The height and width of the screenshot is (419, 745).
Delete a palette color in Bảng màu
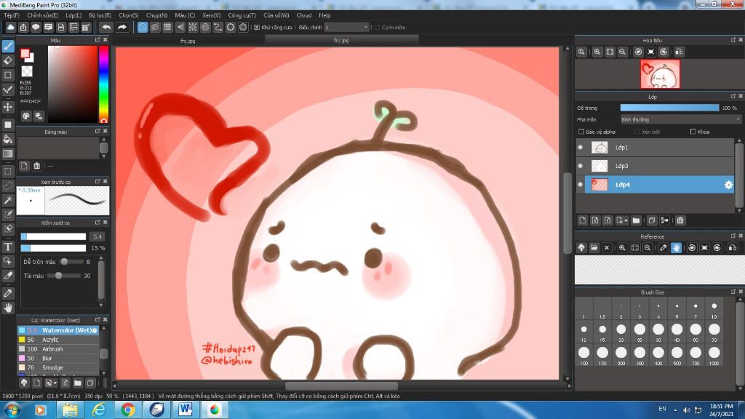click(36, 166)
